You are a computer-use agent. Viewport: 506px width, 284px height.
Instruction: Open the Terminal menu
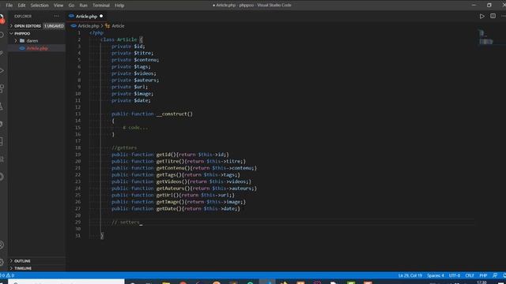[x=101, y=6]
